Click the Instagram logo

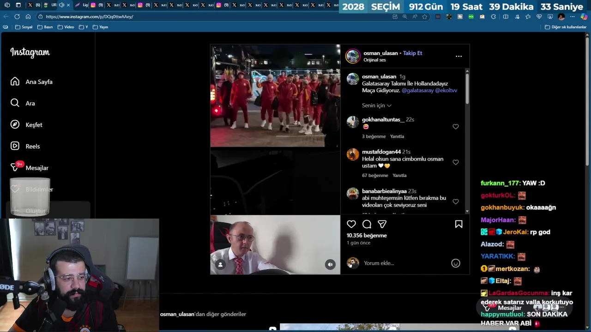[x=30, y=53]
